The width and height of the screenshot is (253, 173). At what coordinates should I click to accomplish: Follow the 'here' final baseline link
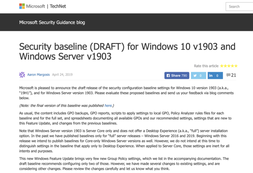tap(108, 106)
